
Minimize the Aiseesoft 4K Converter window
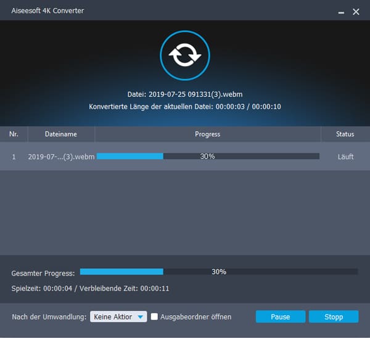pos(342,12)
